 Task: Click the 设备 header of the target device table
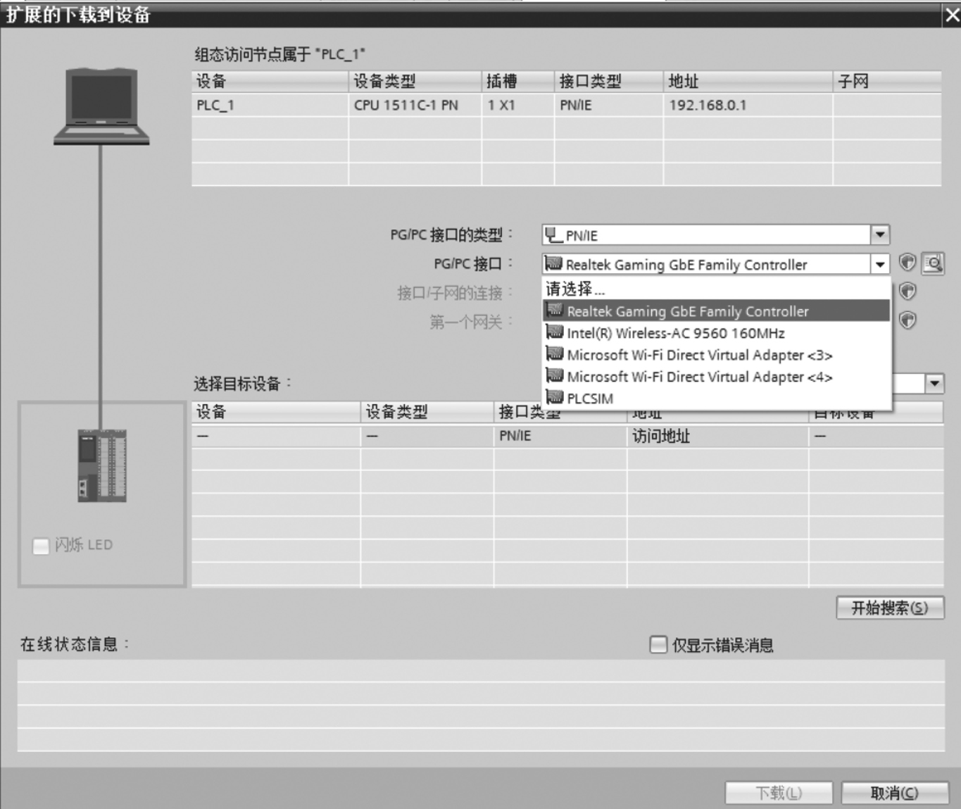click(276, 412)
